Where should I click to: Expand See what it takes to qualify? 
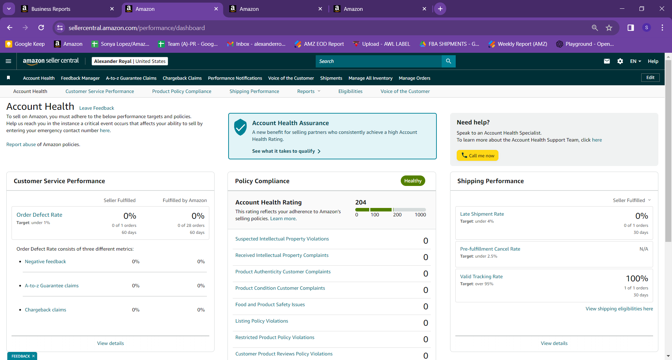pyautogui.click(x=286, y=151)
